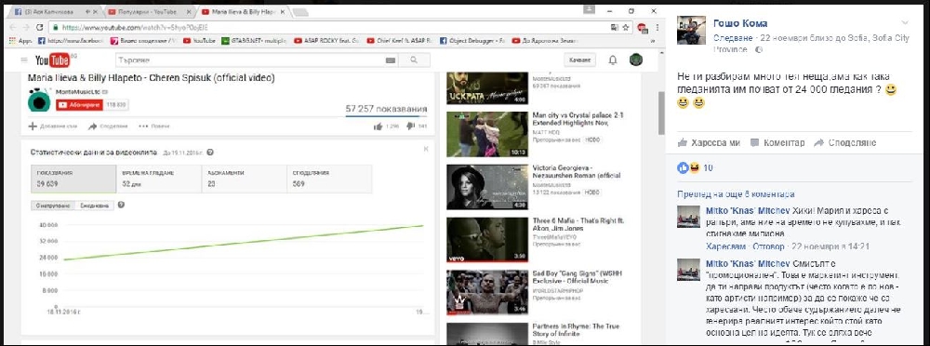This screenshot has height=346, width=930.
Task: Select the Време на гледане stats tab
Action: tap(158, 179)
